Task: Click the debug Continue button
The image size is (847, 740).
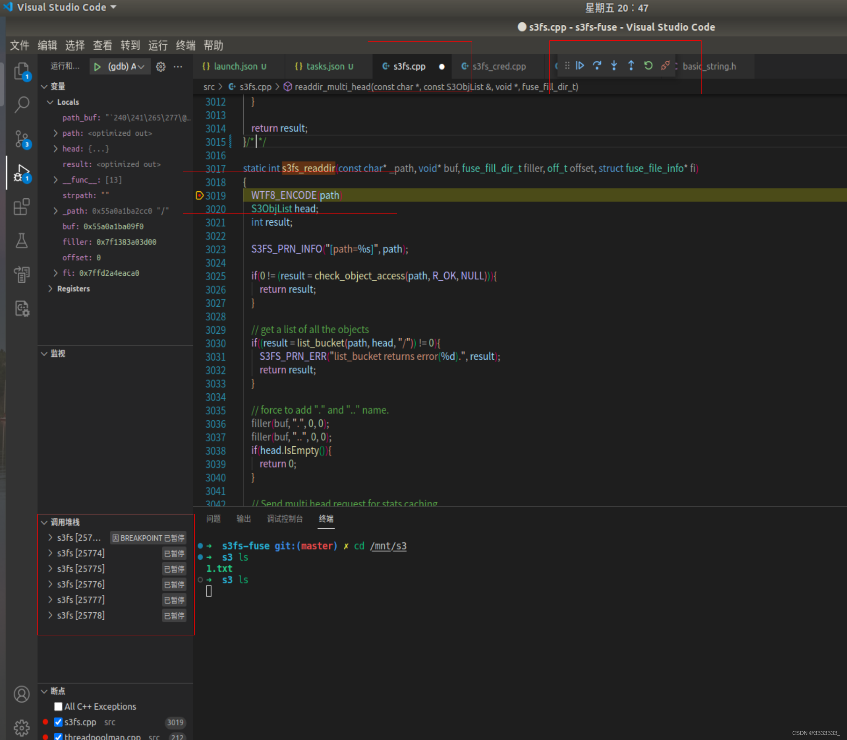Action: (580, 66)
